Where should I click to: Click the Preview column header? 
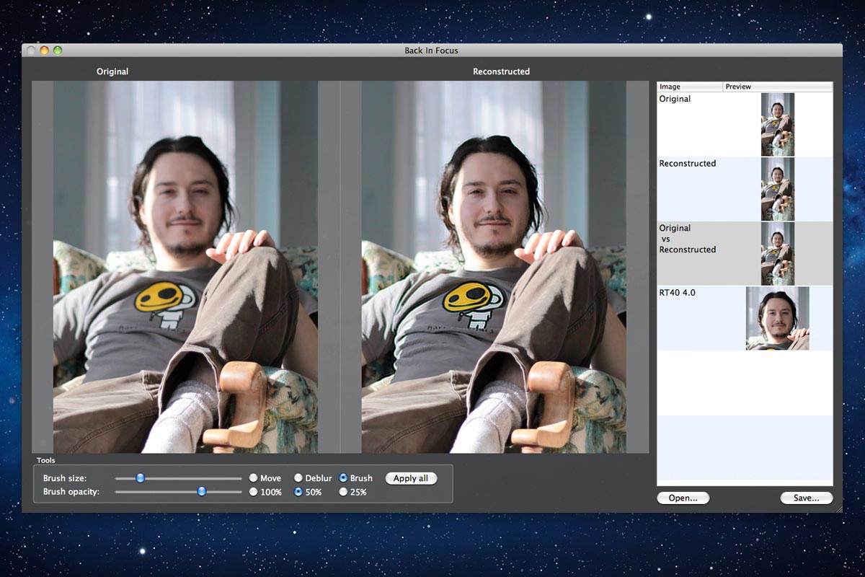(x=778, y=87)
